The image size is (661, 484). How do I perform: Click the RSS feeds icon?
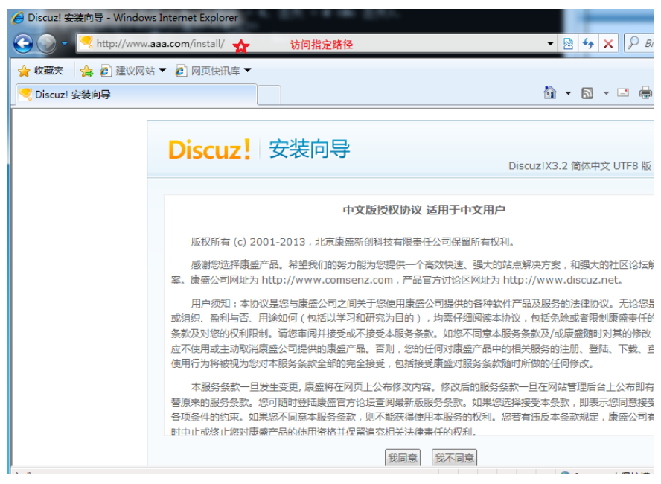point(587,93)
